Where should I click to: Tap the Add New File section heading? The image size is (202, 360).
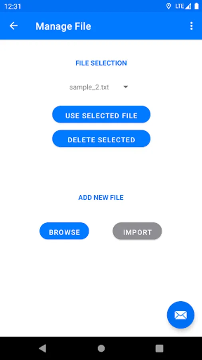coord(101,198)
